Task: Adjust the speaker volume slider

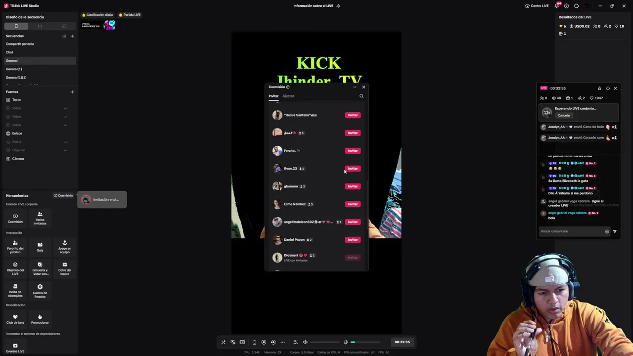Action: tap(325, 342)
